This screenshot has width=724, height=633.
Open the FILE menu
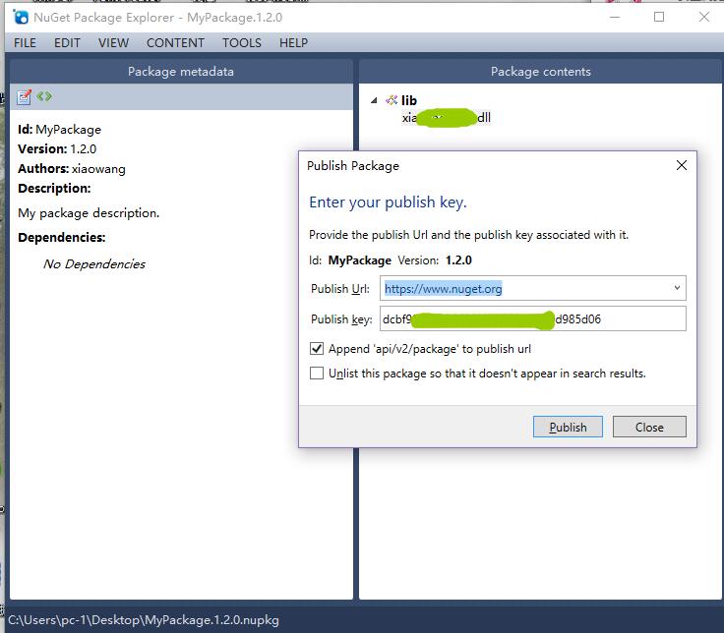click(25, 43)
